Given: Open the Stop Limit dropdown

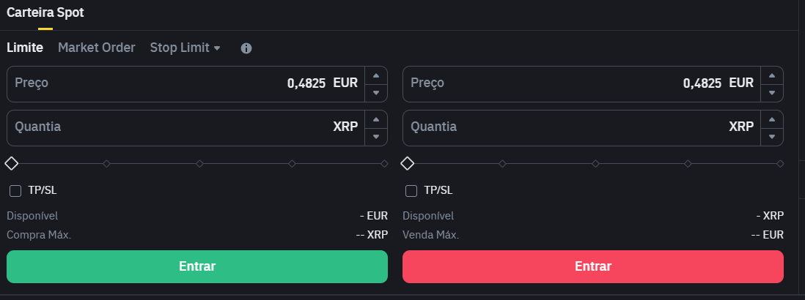Looking at the screenshot, I should click(x=185, y=48).
